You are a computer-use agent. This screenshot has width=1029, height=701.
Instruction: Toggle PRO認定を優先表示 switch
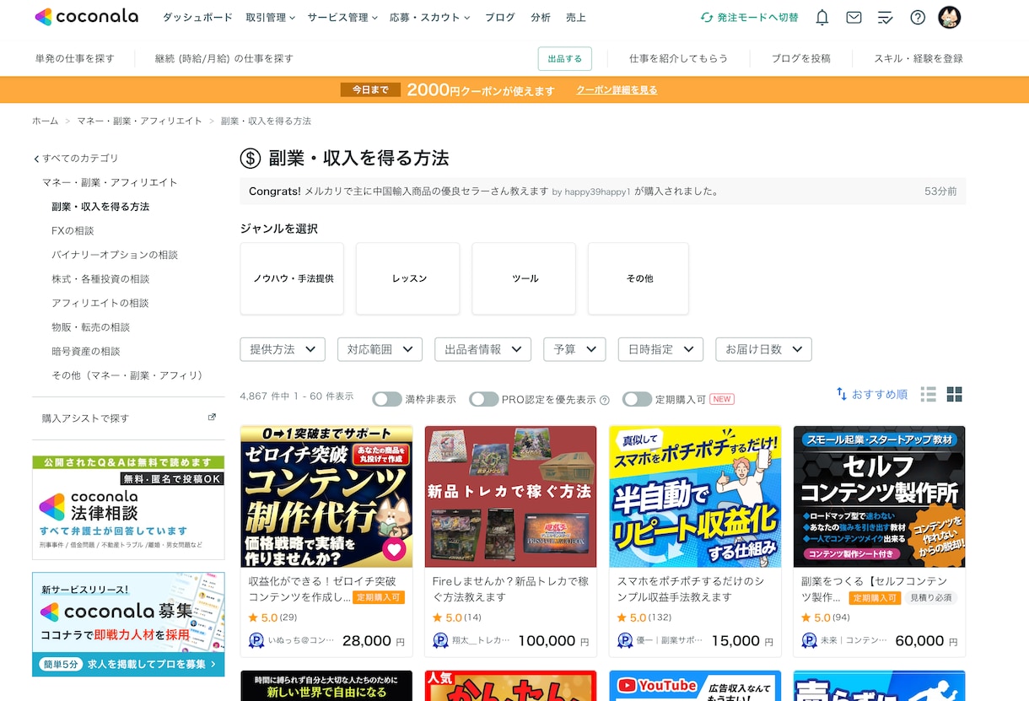tap(484, 399)
